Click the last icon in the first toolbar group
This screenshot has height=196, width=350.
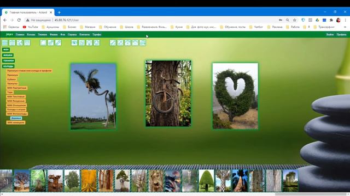[27, 42]
